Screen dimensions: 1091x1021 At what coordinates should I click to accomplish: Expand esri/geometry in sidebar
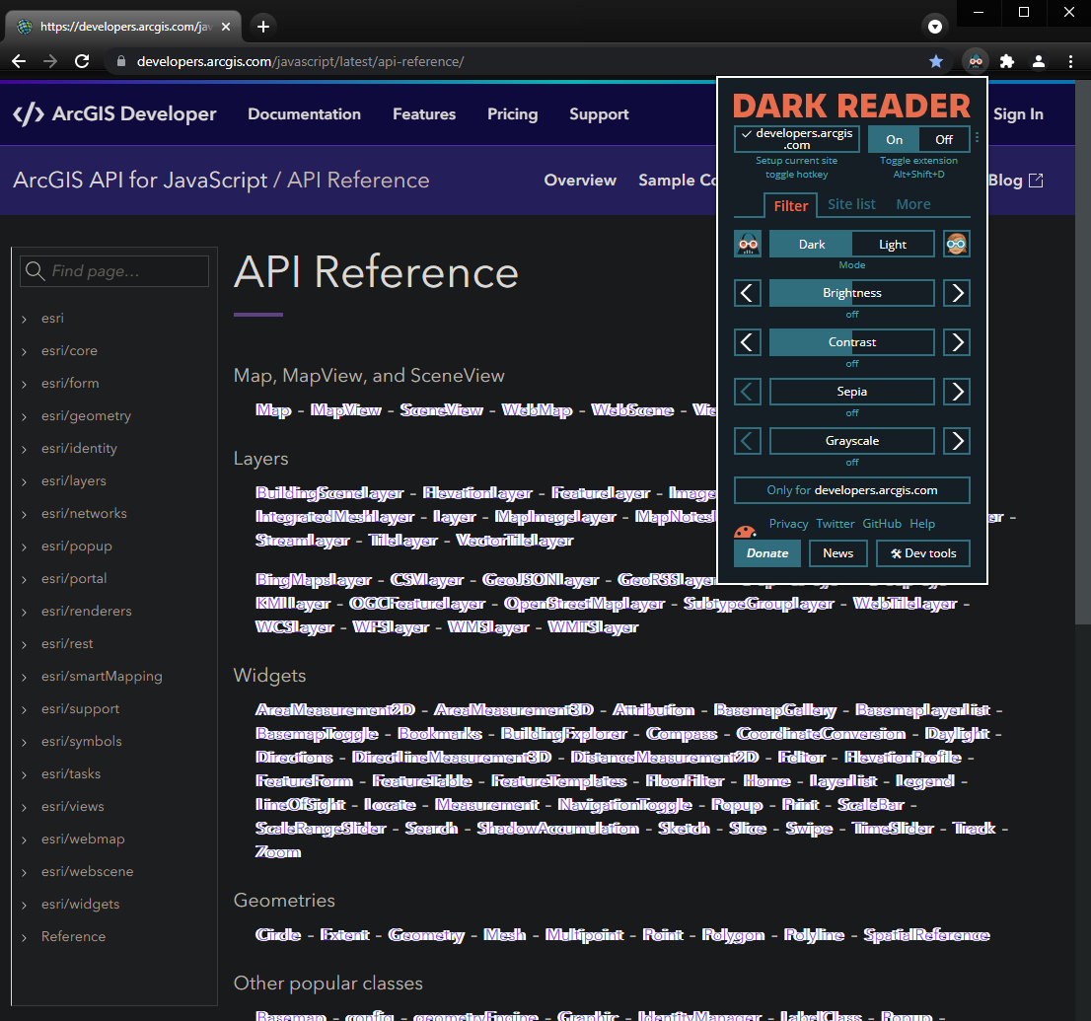[x=25, y=416]
